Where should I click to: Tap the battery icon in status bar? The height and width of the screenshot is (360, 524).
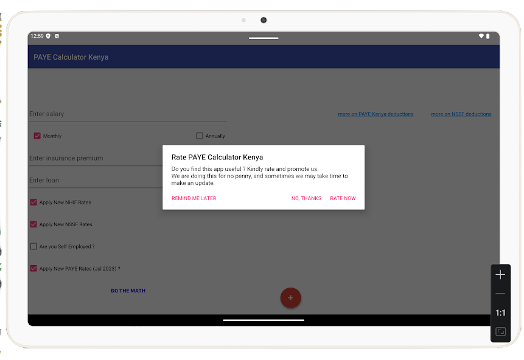click(487, 36)
